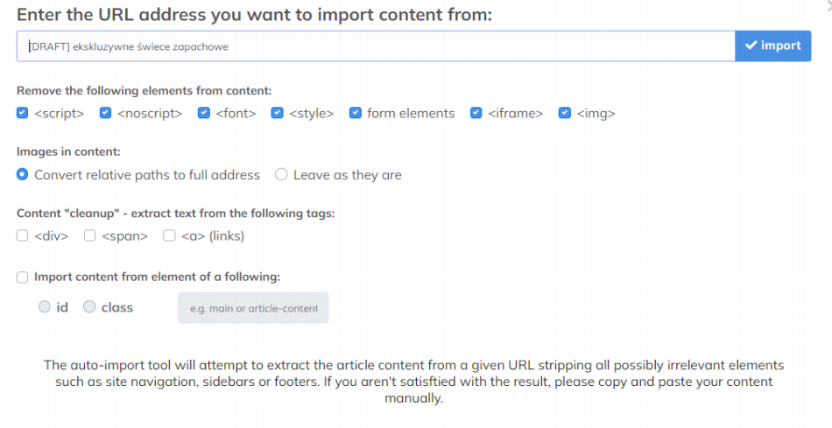Choose the id radio button
The image size is (832, 428).
coord(45,307)
